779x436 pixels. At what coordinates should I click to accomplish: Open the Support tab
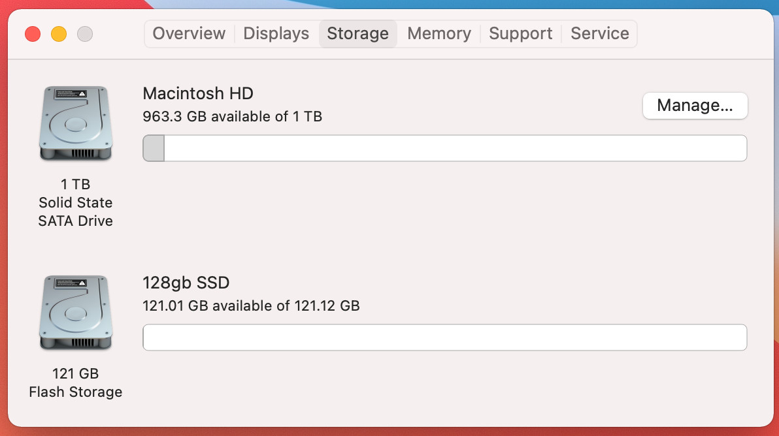[x=520, y=34]
